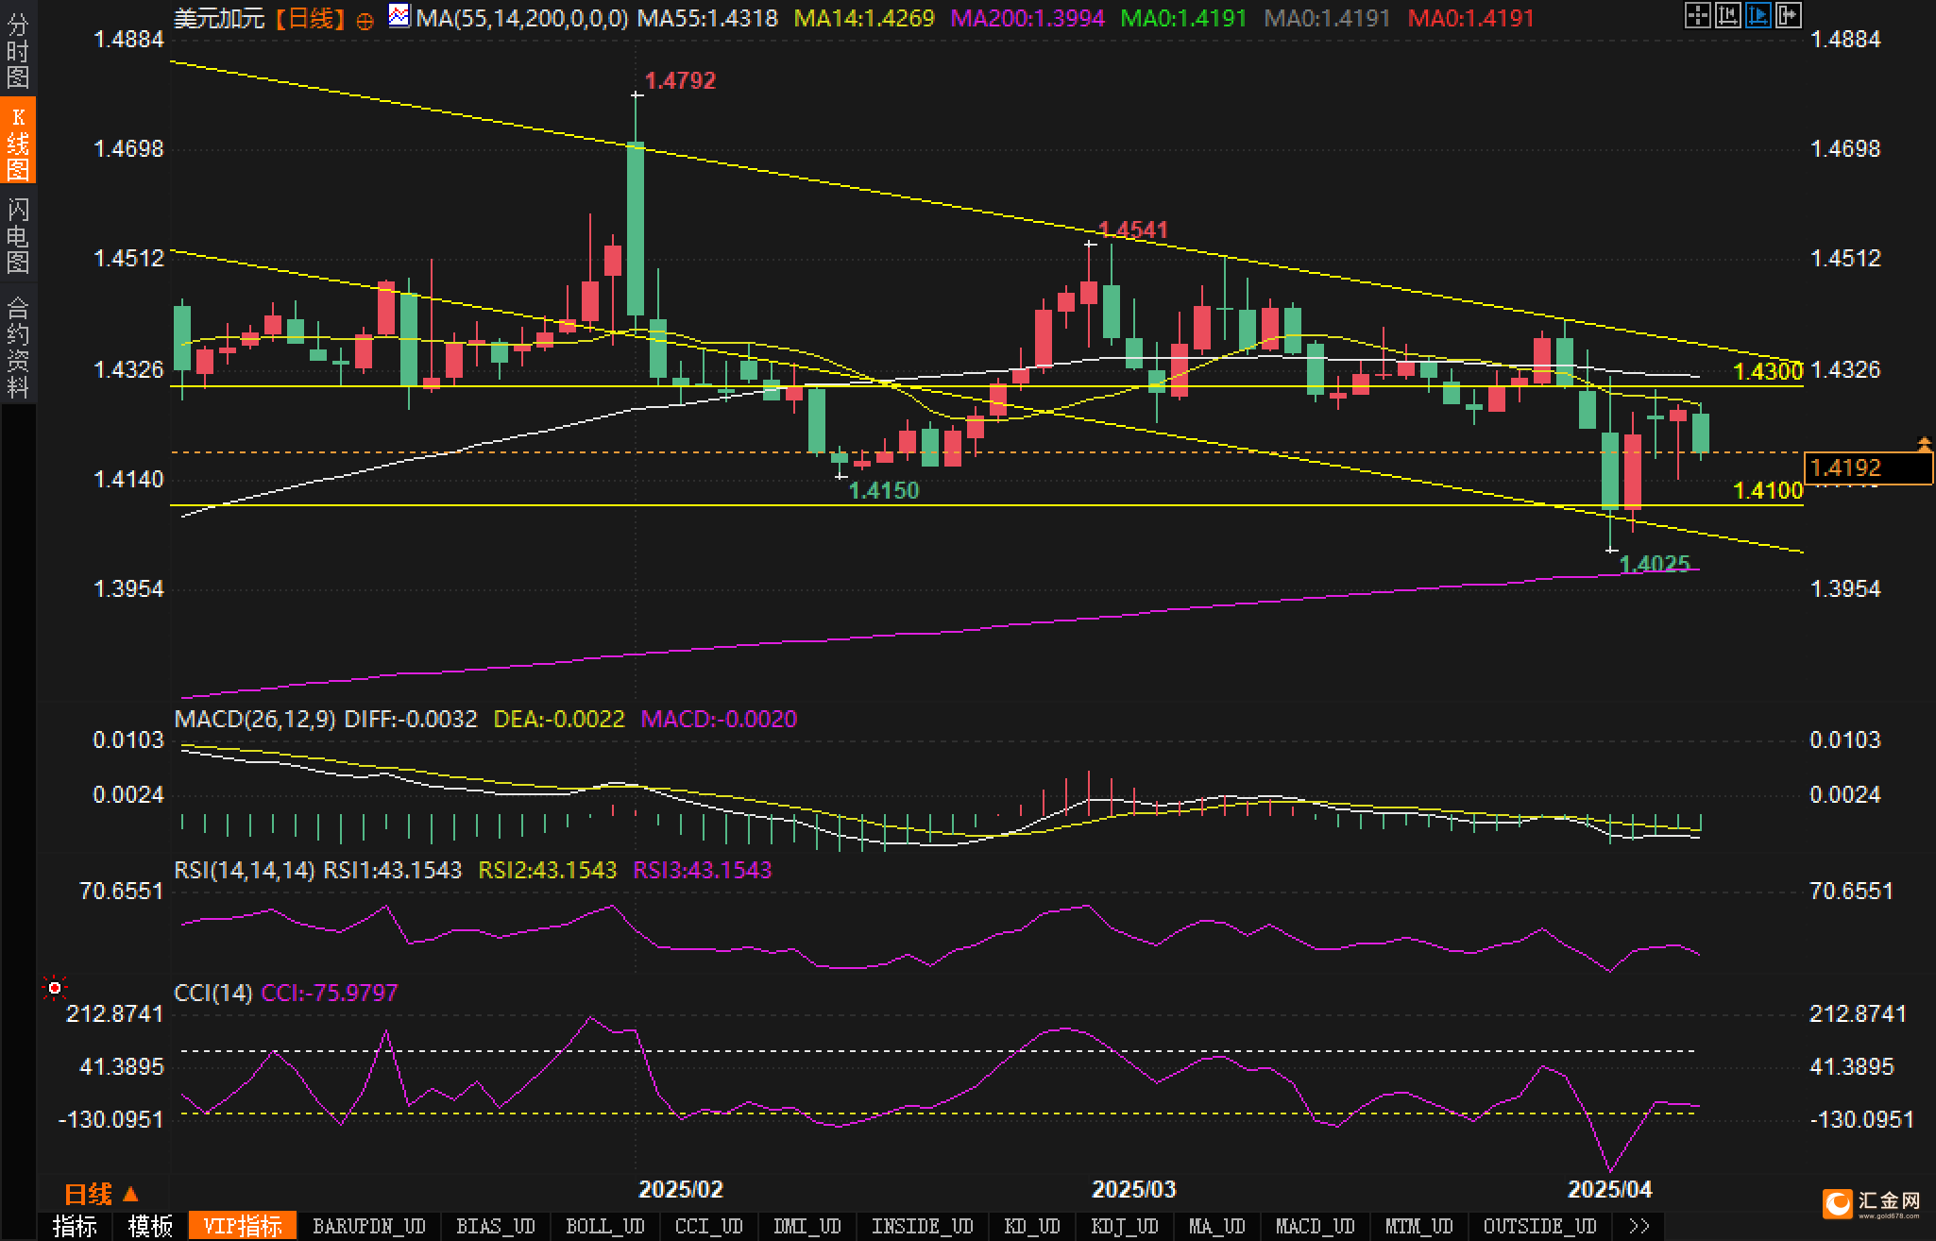Expand the 日线 period selector at bottom left

click(102, 1194)
